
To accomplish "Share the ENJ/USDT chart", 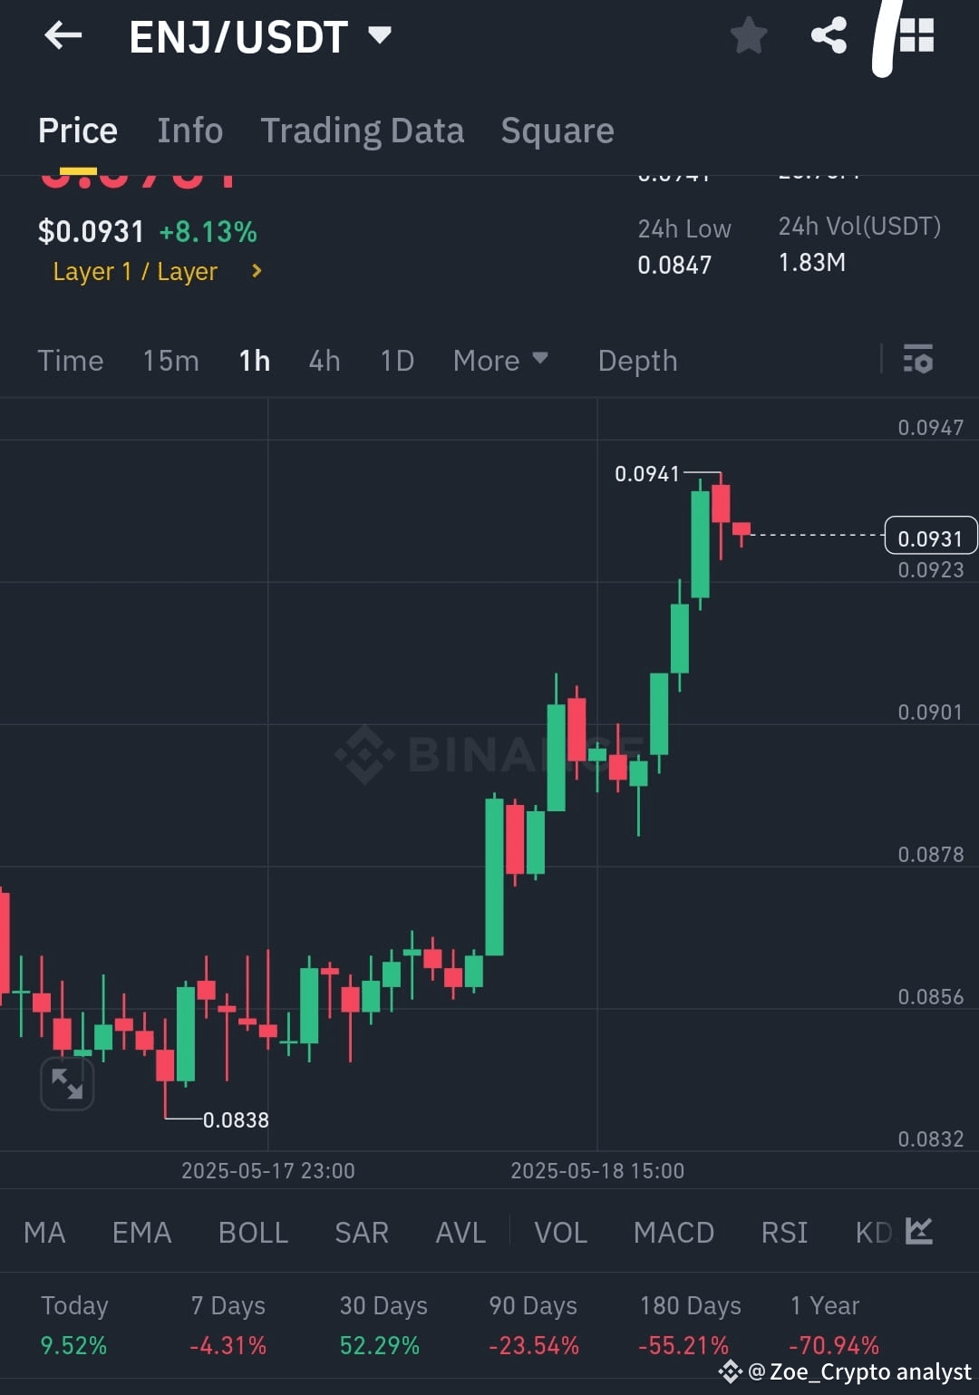I will (828, 36).
